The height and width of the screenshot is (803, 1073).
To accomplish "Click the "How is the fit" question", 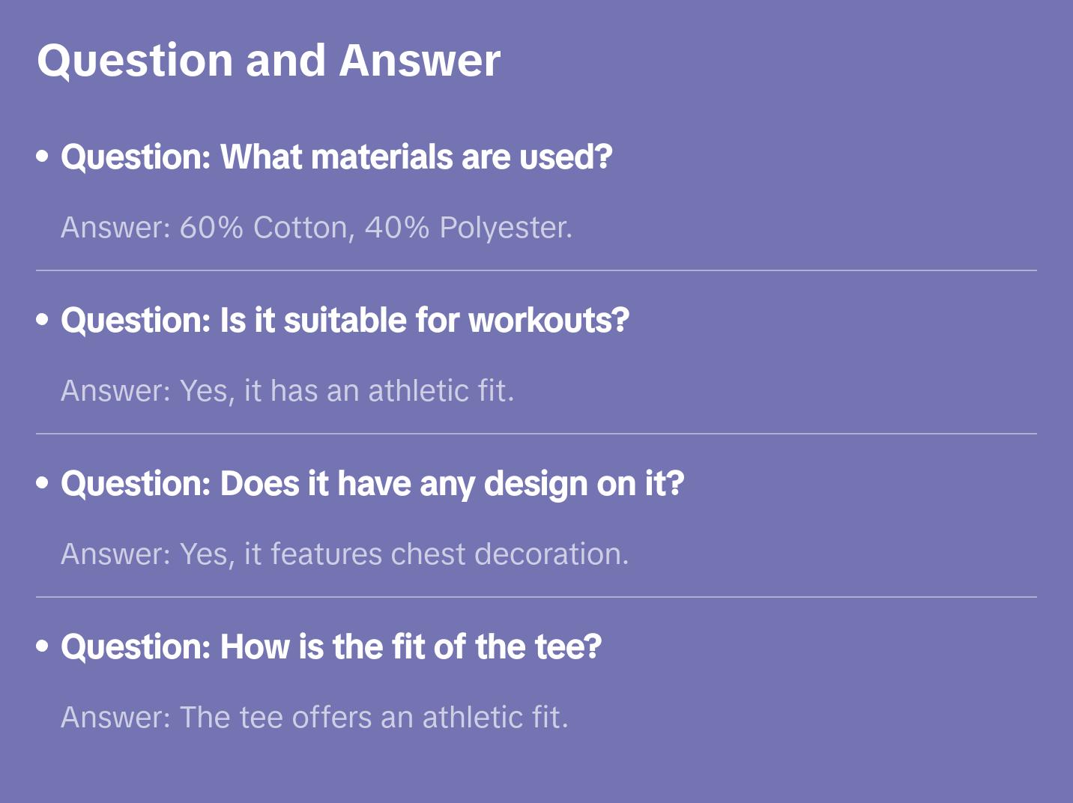I will pos(331,647).
